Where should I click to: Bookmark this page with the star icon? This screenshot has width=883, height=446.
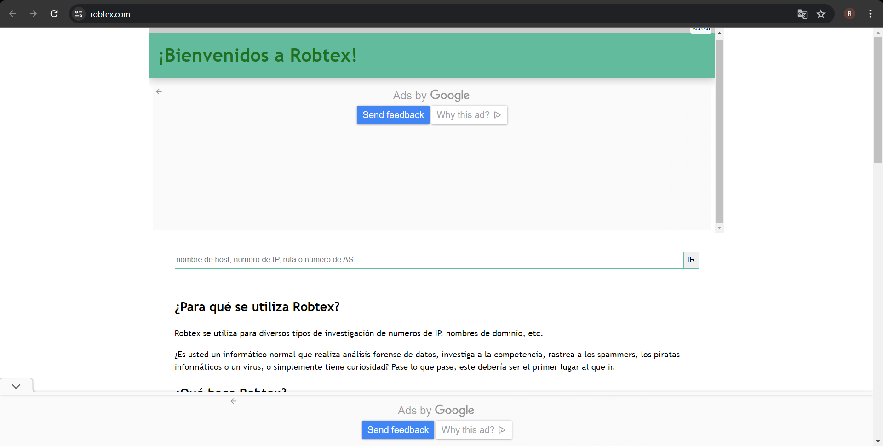821,14
